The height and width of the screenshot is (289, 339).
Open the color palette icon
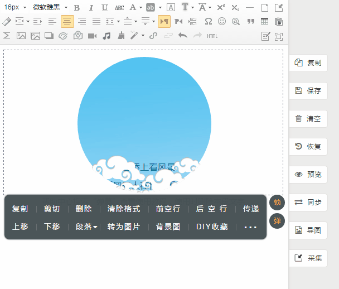coord(63,36)
